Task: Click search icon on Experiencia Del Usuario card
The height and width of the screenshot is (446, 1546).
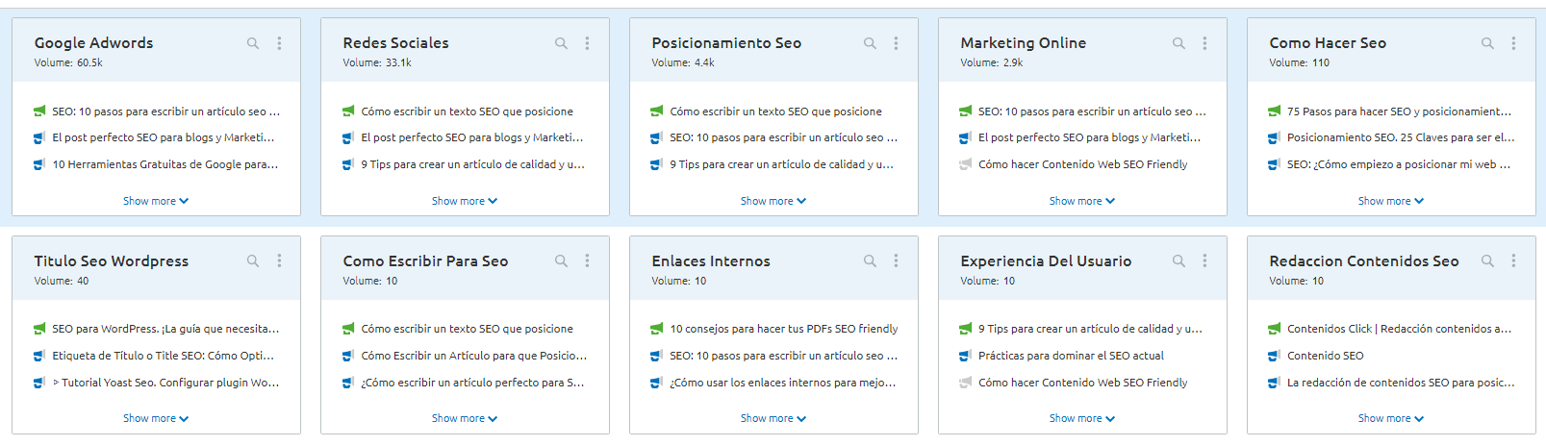Action: 1179,261
